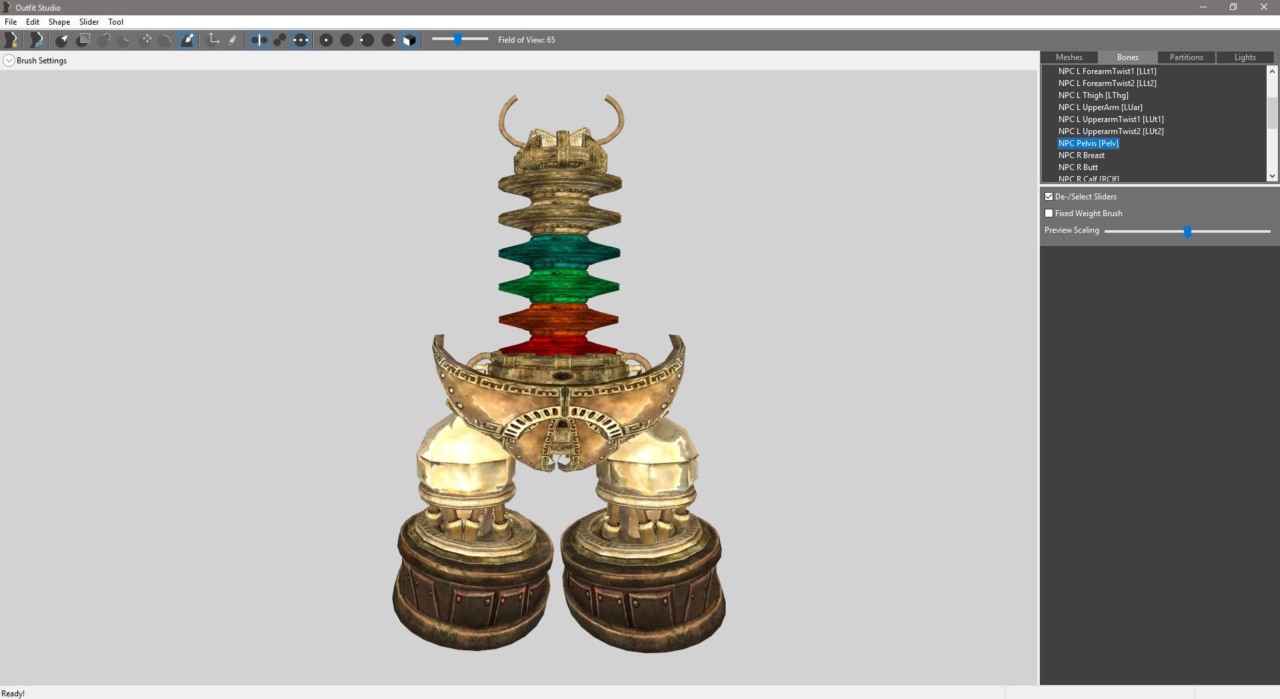
Task: Switch to the left view circle icon
Action: 368,40
